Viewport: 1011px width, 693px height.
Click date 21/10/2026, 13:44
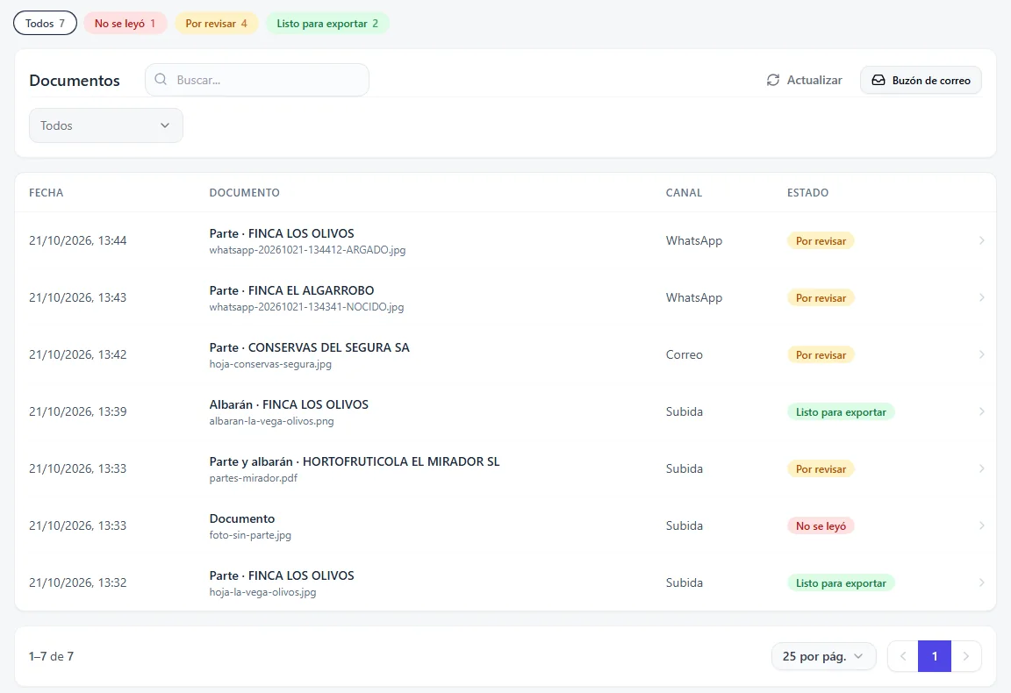[77, 240]
